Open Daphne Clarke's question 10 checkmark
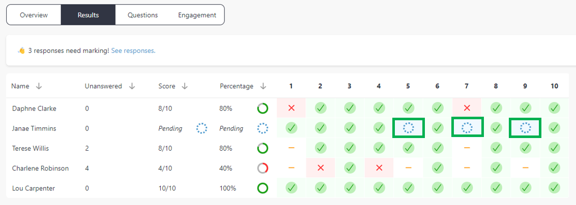This screenshot has width=576, height=205. [554, 108]
